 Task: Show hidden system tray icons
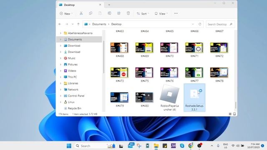(x=212, y=146)
